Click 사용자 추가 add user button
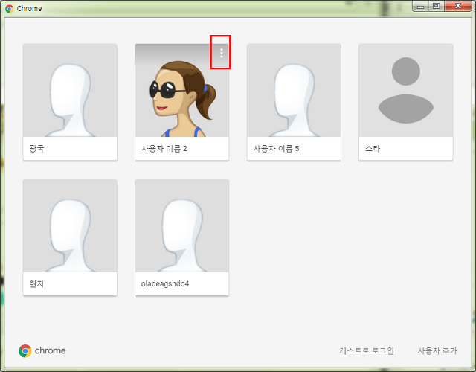 click(x=437, y=350)
